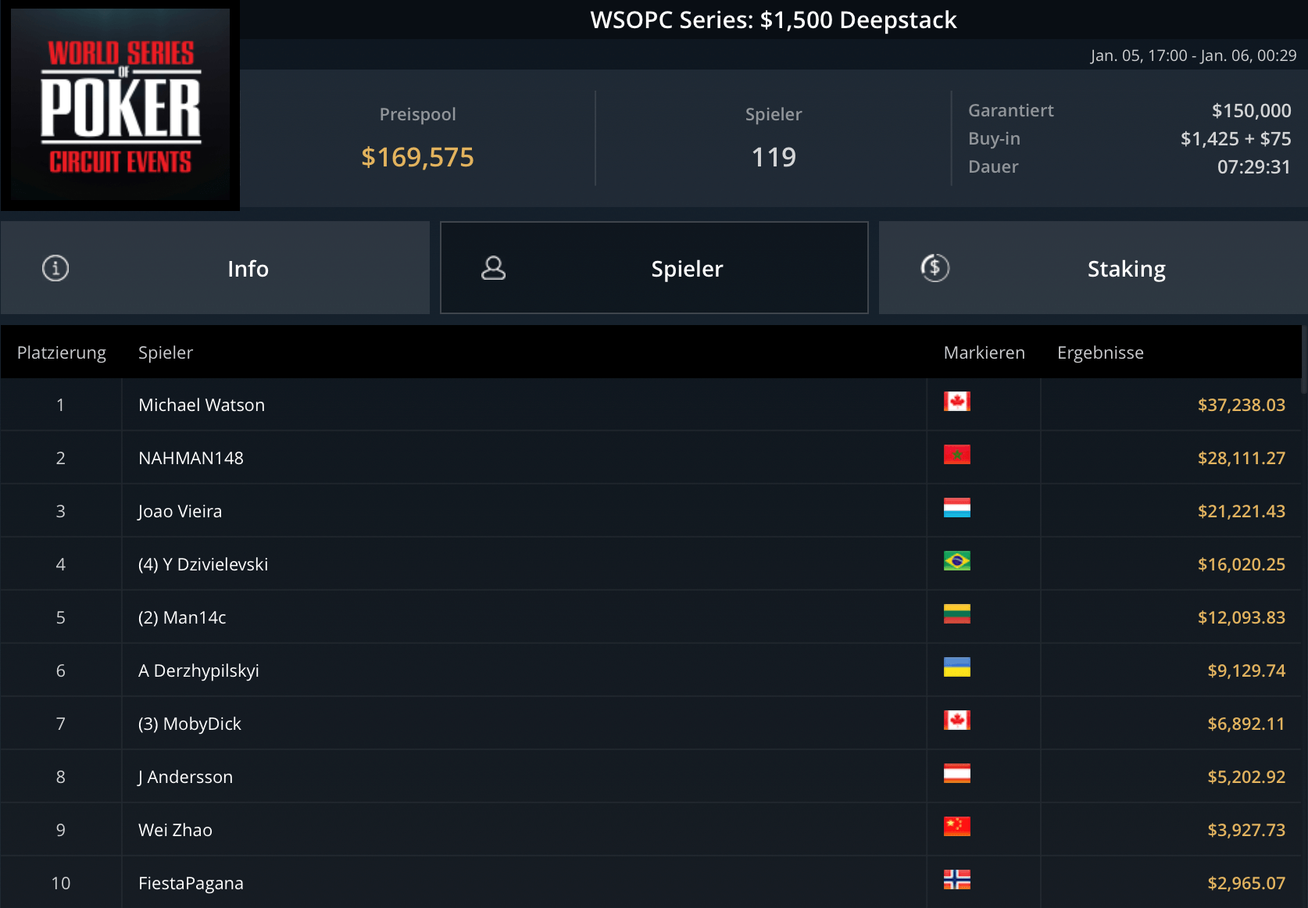Click the Norway flag for FiestaPagana
Viewport: 1308px width, 908px height.
(x=956, y=880)
